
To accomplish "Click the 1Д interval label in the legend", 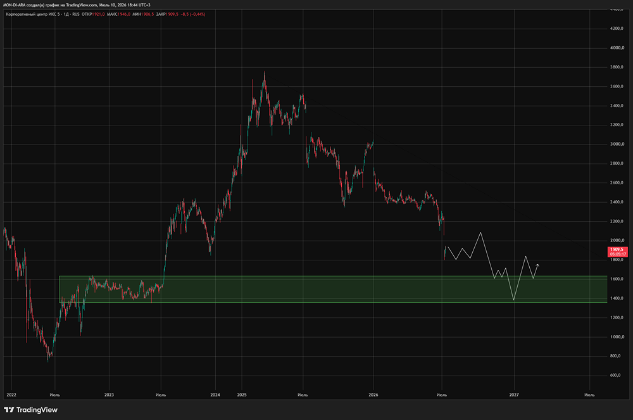I will point(66,14).
